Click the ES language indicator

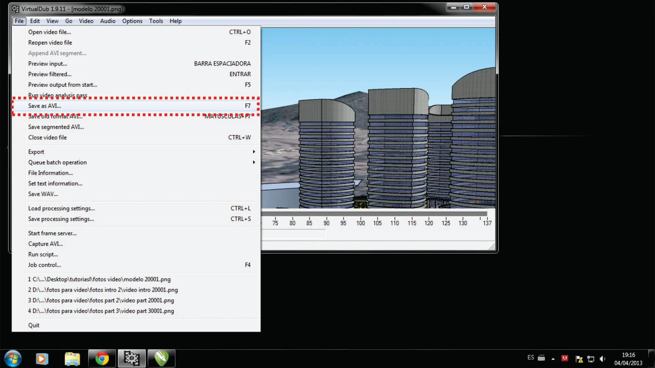[531, 357]
